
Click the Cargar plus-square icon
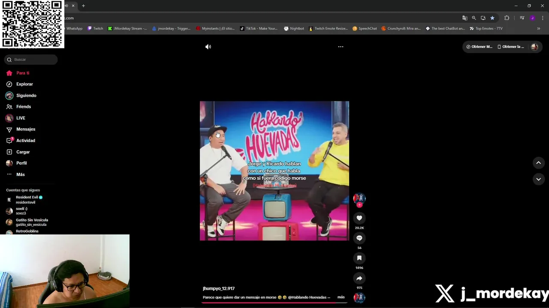[x=9, y=152]
